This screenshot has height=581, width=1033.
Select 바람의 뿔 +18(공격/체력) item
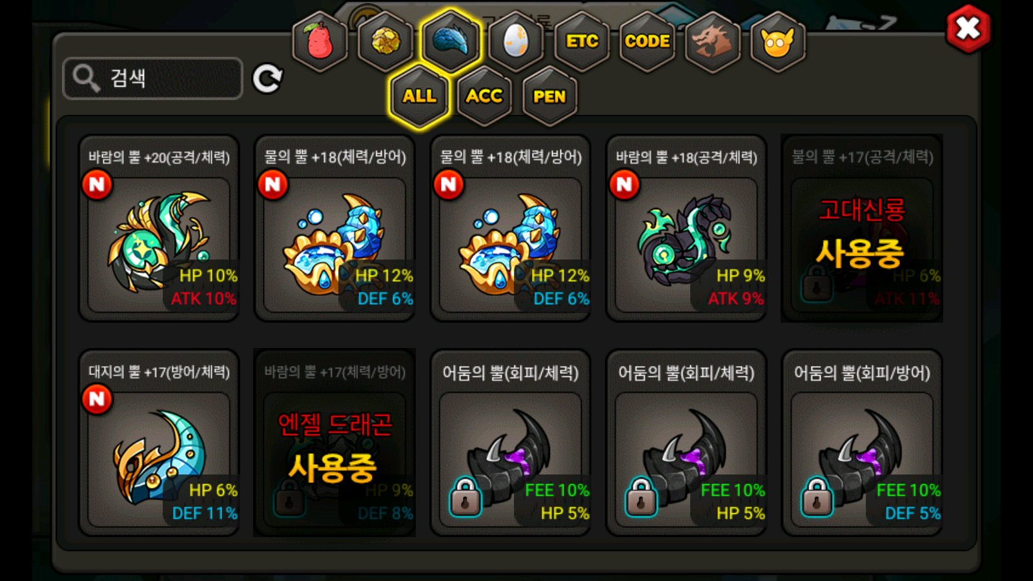[x=686, y=228]
